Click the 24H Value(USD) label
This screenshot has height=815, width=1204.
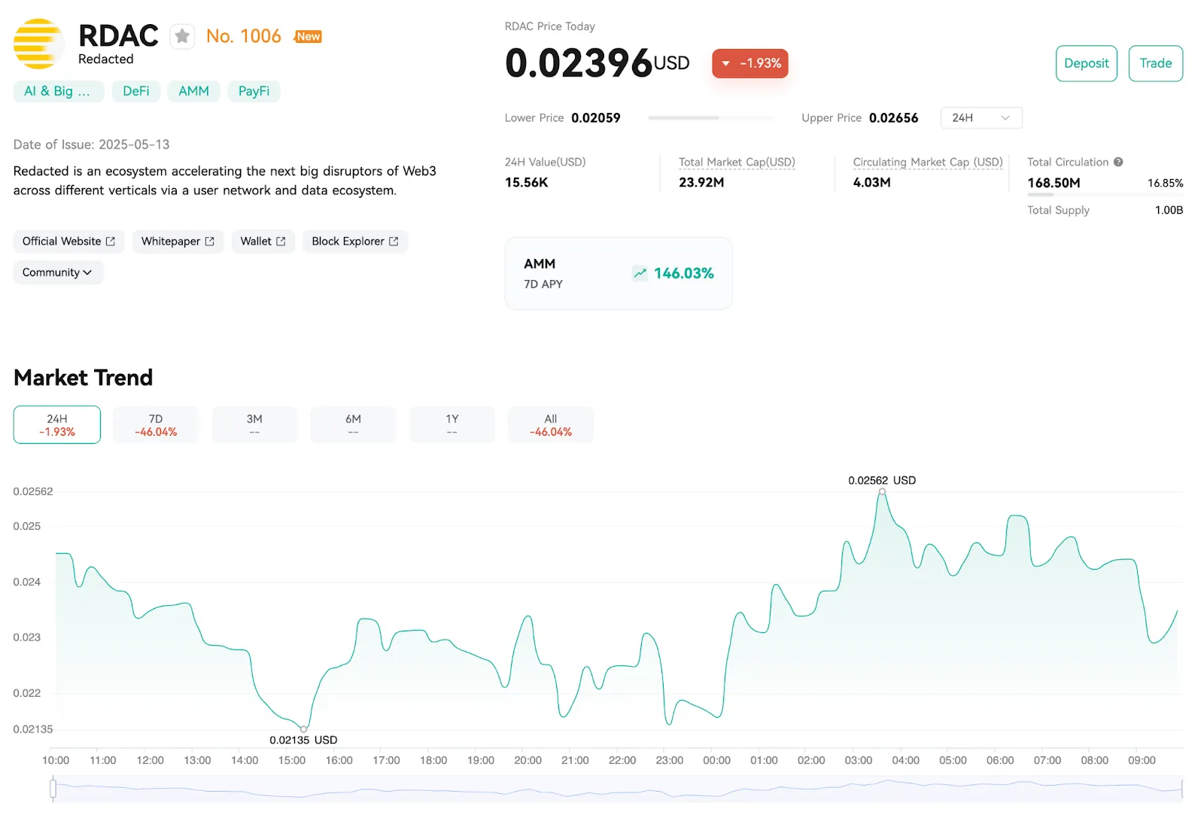coord(545,162)
